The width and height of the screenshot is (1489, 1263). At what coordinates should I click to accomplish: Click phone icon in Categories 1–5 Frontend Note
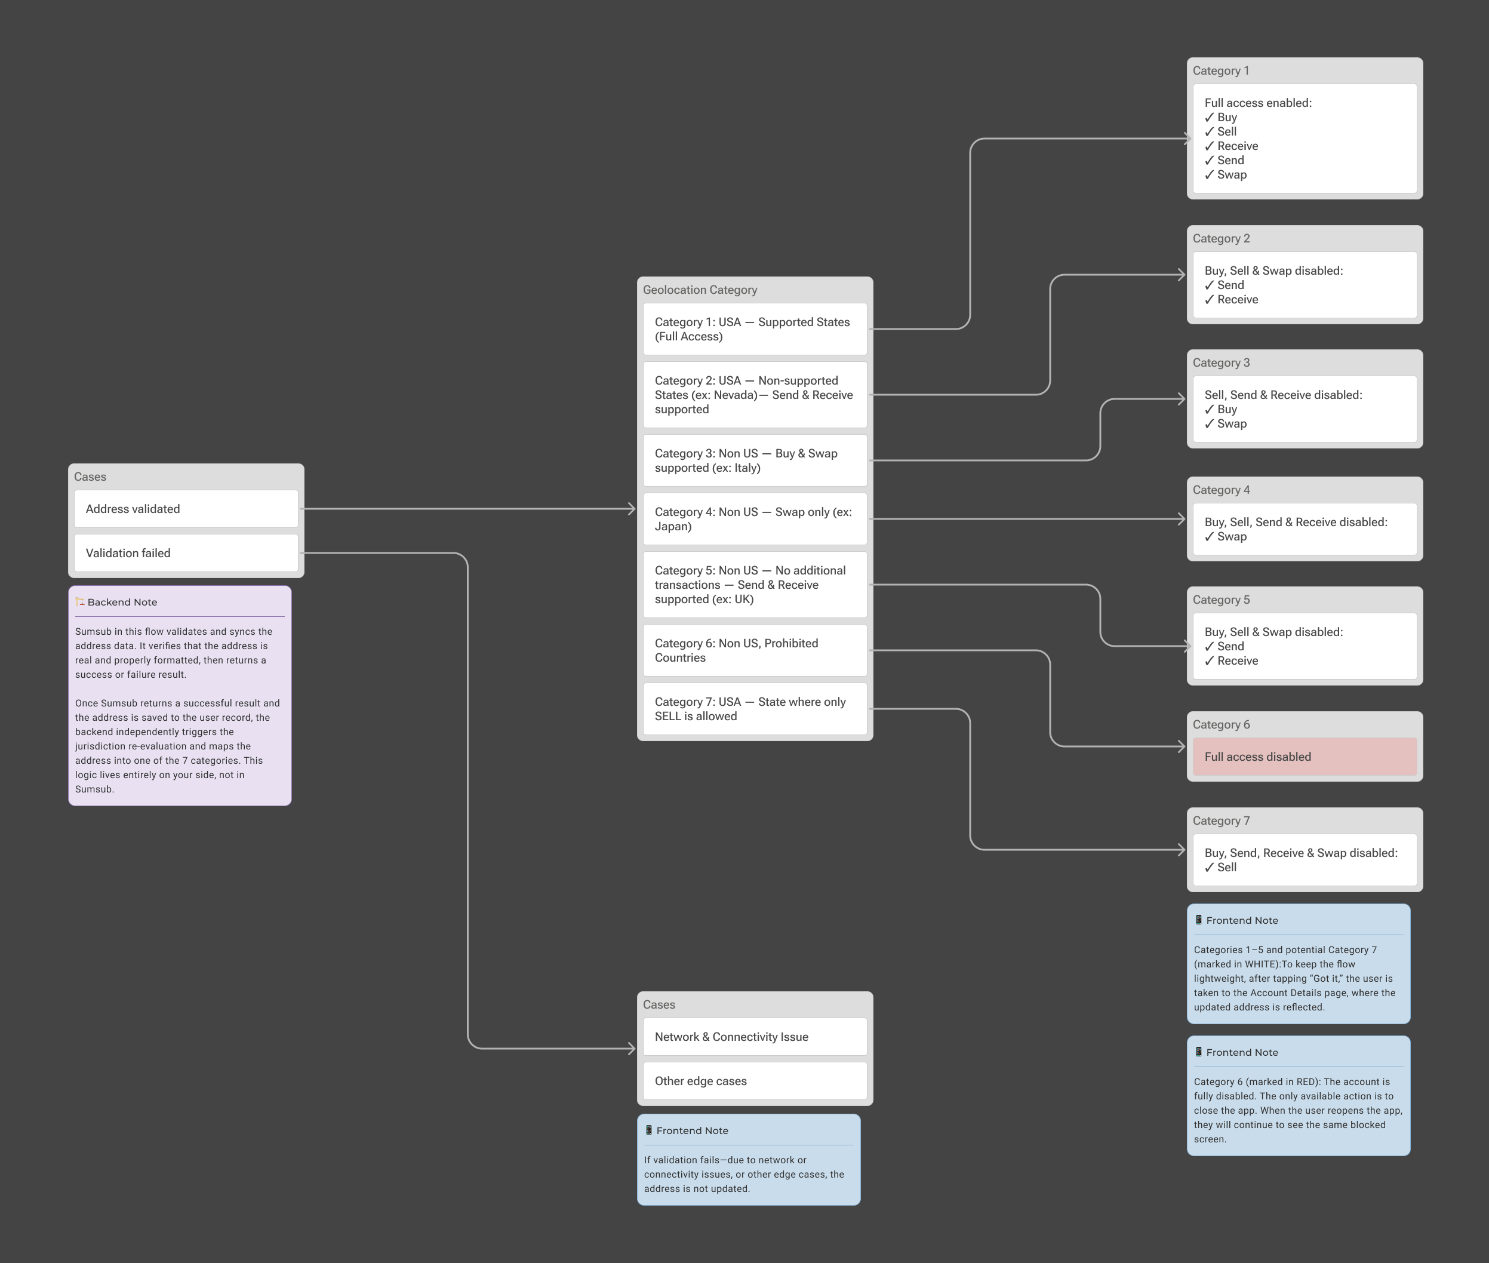click(1199, 920)
